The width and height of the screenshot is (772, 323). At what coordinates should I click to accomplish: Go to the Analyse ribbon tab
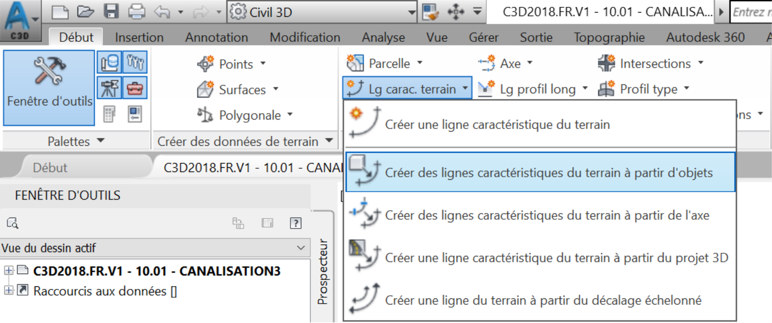pos(383,37)
